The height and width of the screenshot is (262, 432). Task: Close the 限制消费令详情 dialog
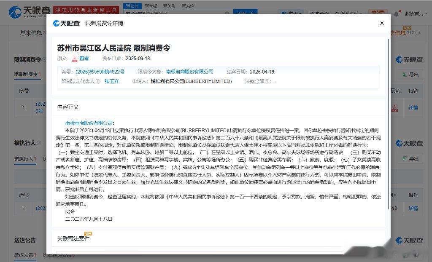[381, 23]
